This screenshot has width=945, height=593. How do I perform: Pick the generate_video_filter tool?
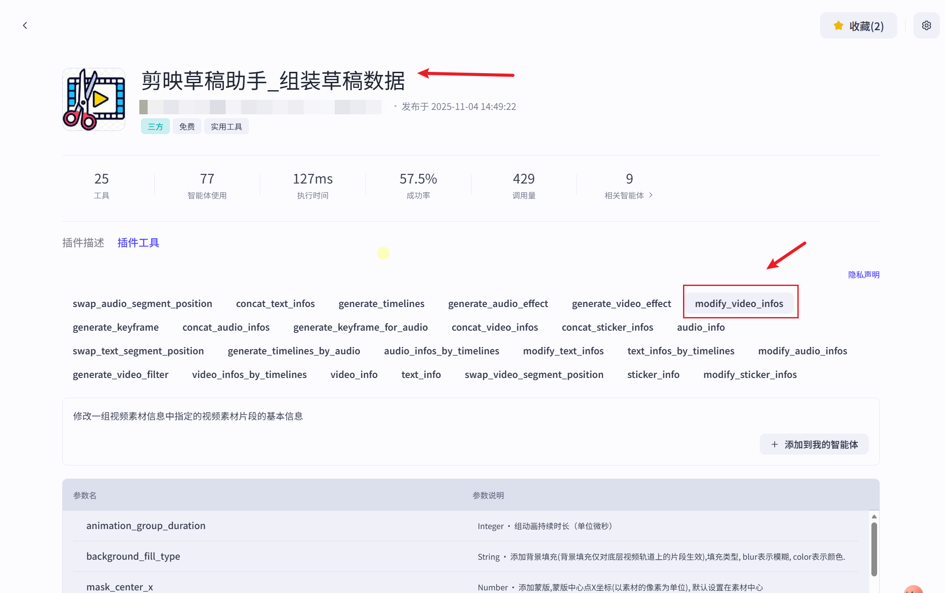pos(120,374)
